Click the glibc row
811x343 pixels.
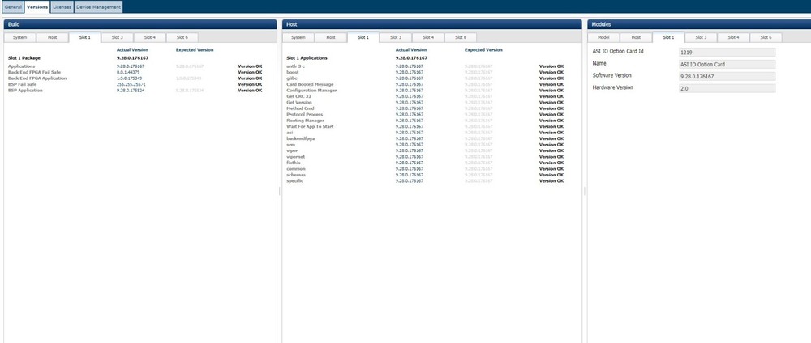click(x=425, y=78)
